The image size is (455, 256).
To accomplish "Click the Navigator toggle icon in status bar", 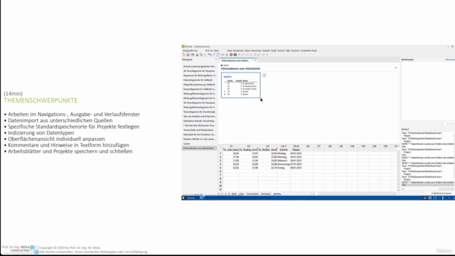I will 184,198.
